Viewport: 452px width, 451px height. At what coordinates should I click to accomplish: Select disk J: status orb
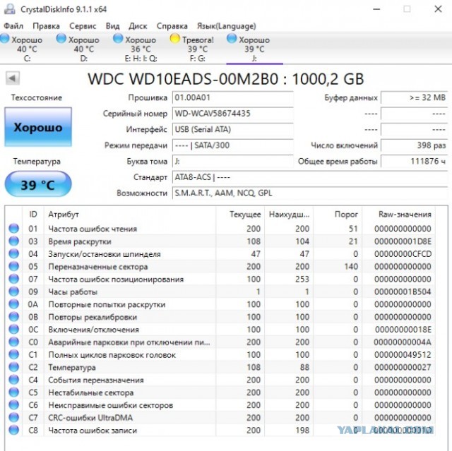(x=232, y=39)
